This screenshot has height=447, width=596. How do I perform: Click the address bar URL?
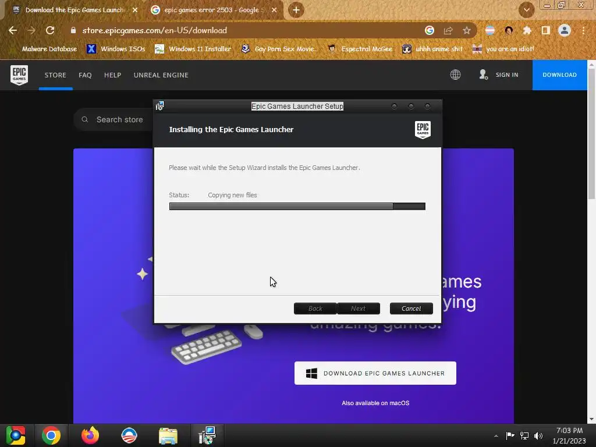pos(155,30)
